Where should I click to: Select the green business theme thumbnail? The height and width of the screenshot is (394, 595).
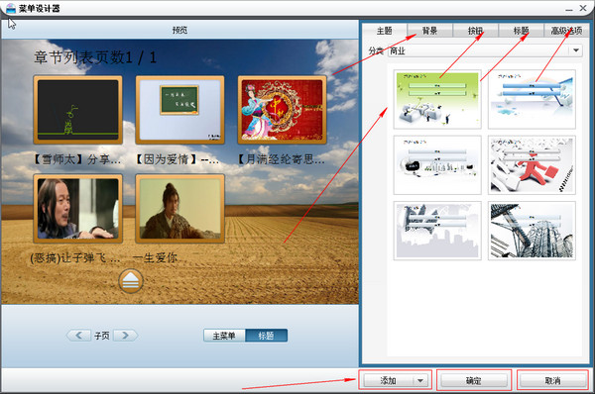click(437, 99)
